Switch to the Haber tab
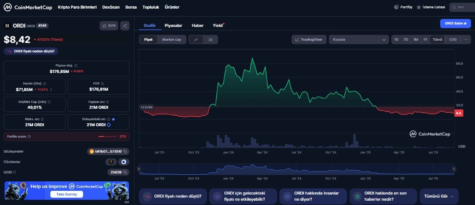The width and height of the screenshot is (475, 205). pyautogui.click(x=198, y=25)
